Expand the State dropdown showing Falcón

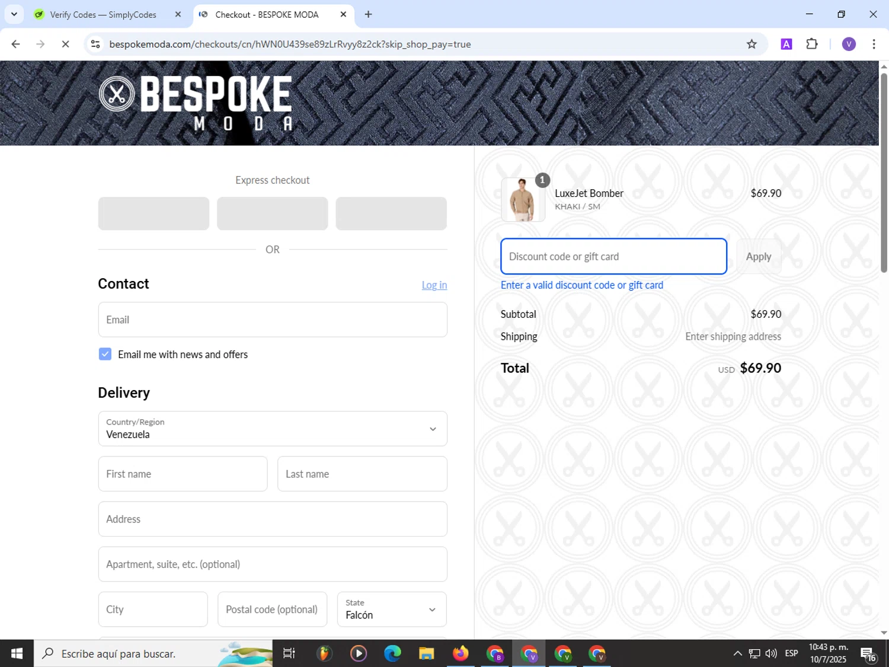coord(392,609)
